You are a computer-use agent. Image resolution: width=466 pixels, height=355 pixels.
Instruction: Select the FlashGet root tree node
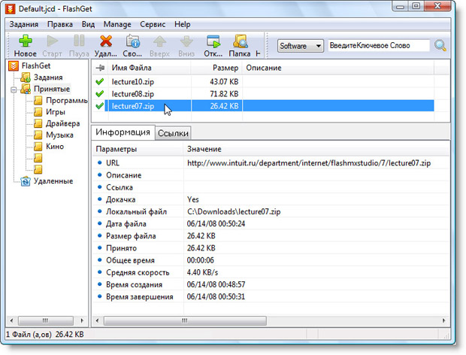click(36, 65)
